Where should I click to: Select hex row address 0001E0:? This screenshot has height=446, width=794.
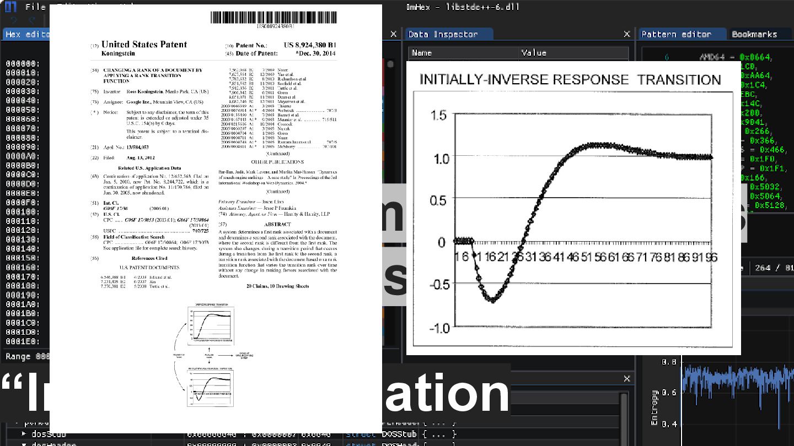point(23,341)
